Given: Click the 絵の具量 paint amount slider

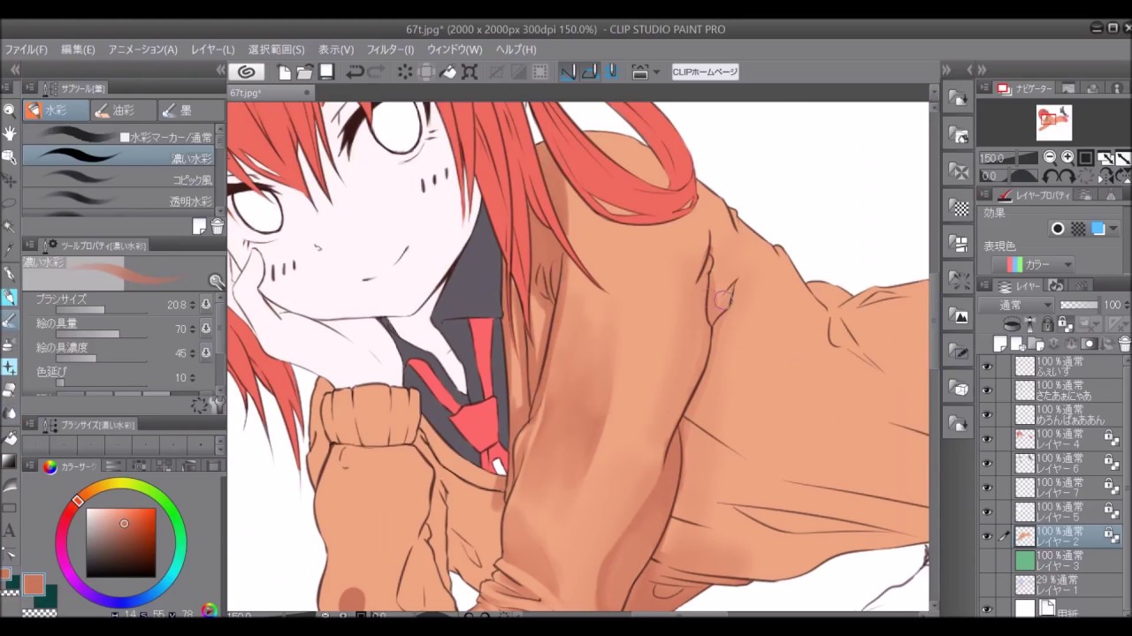Looking at the screenshot, I should [88, 334].
